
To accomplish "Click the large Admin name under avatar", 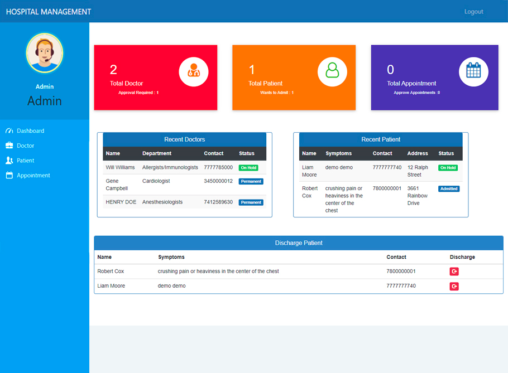I will (x=45, y=101).
